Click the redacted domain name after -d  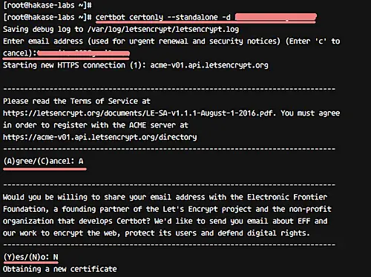click(x=276, y=17)
